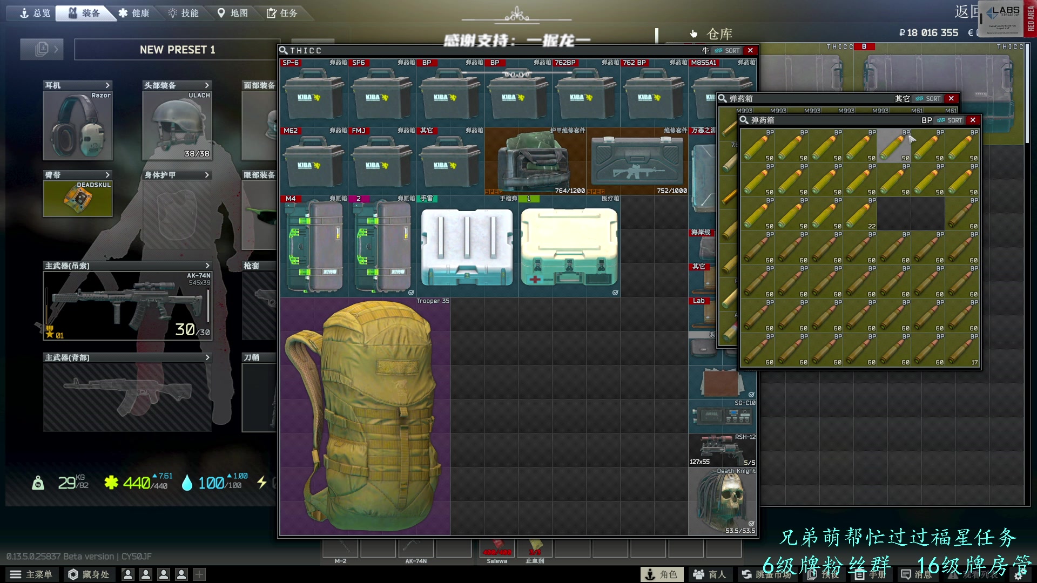Switch to the Gear (装备) tab
The height and width of the screenshot is (583, 1037).
tap(84, 13)
